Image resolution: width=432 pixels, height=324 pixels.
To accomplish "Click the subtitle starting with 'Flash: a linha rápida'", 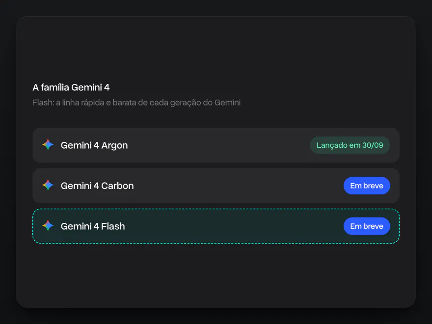I will click(136, 103).
